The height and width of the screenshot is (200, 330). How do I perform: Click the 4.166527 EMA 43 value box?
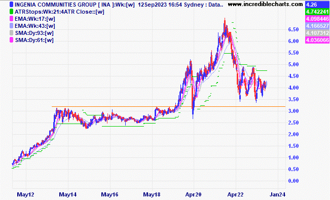click(x=317, y=26)
